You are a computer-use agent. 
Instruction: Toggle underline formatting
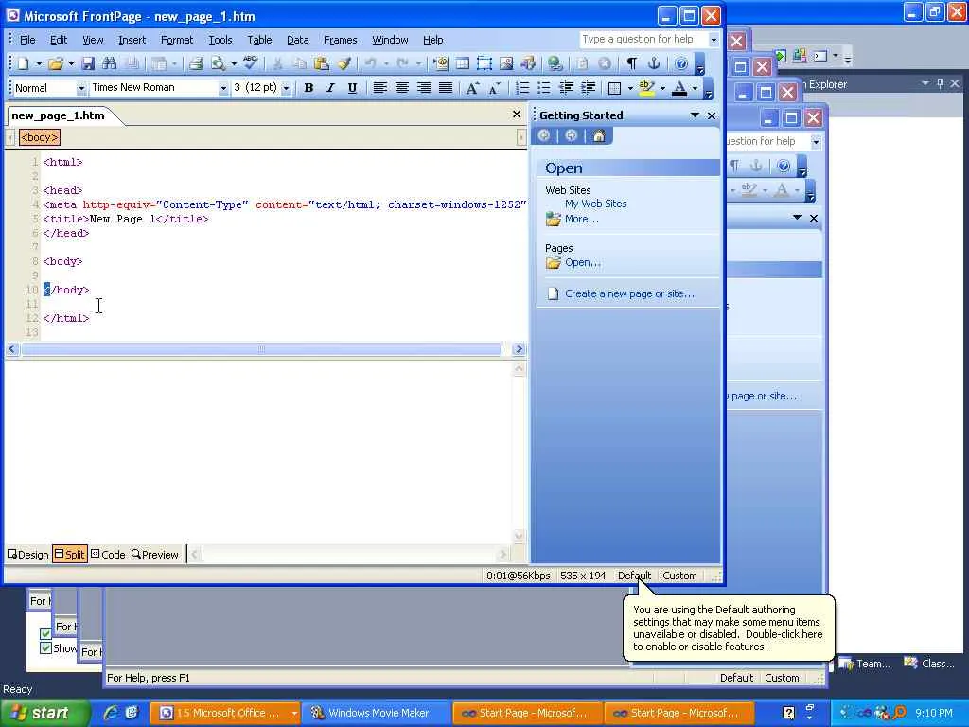(x=352, y=88)
